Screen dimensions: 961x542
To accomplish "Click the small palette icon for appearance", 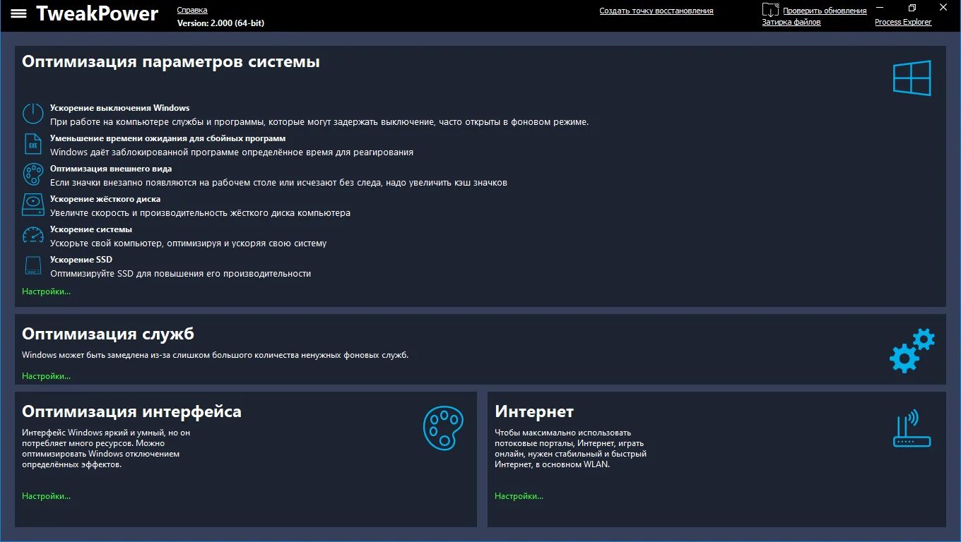I will pyautogui.click(x=33, y=174).
